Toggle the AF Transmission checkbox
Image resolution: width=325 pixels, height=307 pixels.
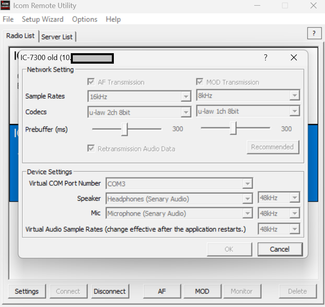91,82
